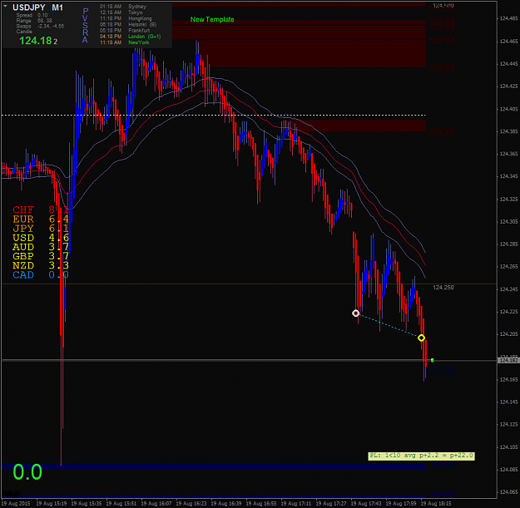
Task: Click the 124.105 price scale label
Action: [508, 447]
